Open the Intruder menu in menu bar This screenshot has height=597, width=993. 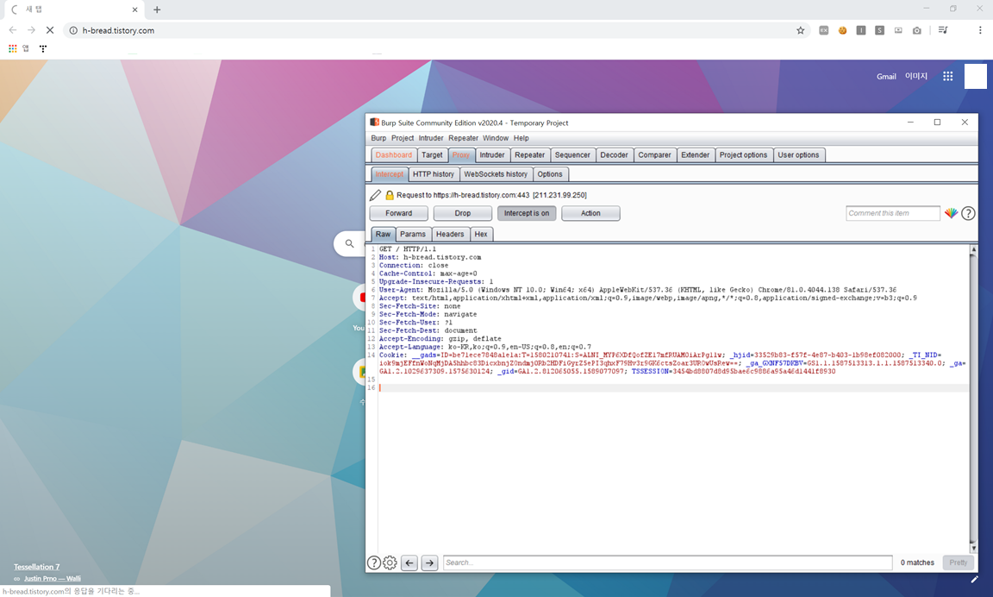coord(431,138)
